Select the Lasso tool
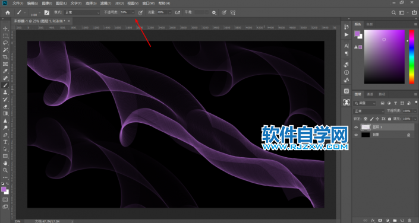This screenshot has width=419, height=223. tap(5, 43)
